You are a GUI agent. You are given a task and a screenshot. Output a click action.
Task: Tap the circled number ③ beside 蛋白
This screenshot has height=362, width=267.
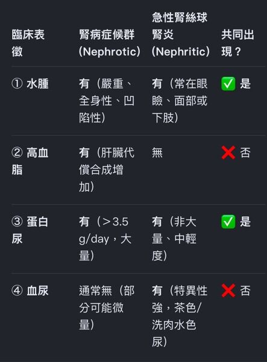[17, 221]
